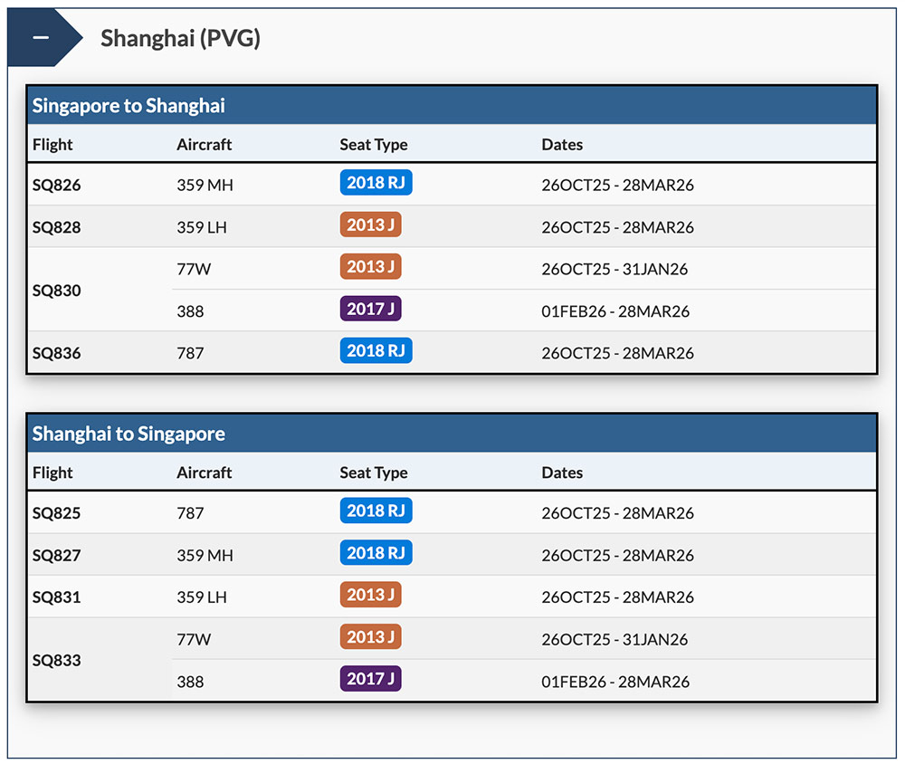Select the Shanghai to Singapore table title
This screenshot has width=905, height=764.
click(x=129, y=434)
